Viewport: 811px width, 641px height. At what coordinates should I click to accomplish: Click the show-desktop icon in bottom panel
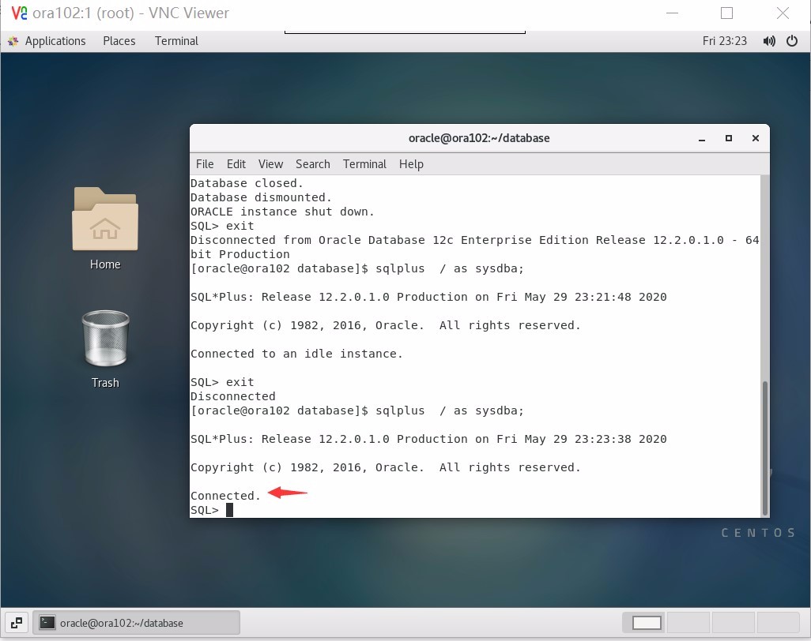pyautogui.click(x=17, y=623)
